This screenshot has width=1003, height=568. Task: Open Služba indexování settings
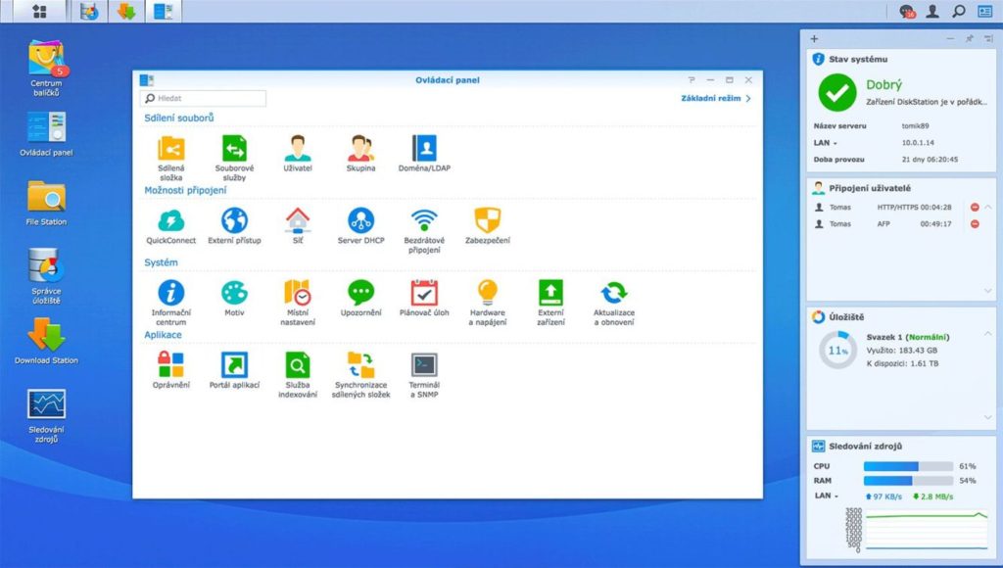pyautogui.click(x=298, y=375)
